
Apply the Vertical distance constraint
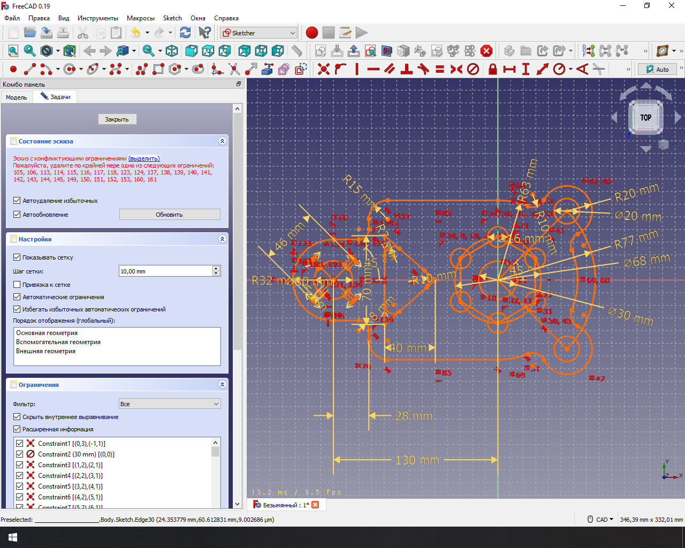pyautogui.click(x=526, y=69)
